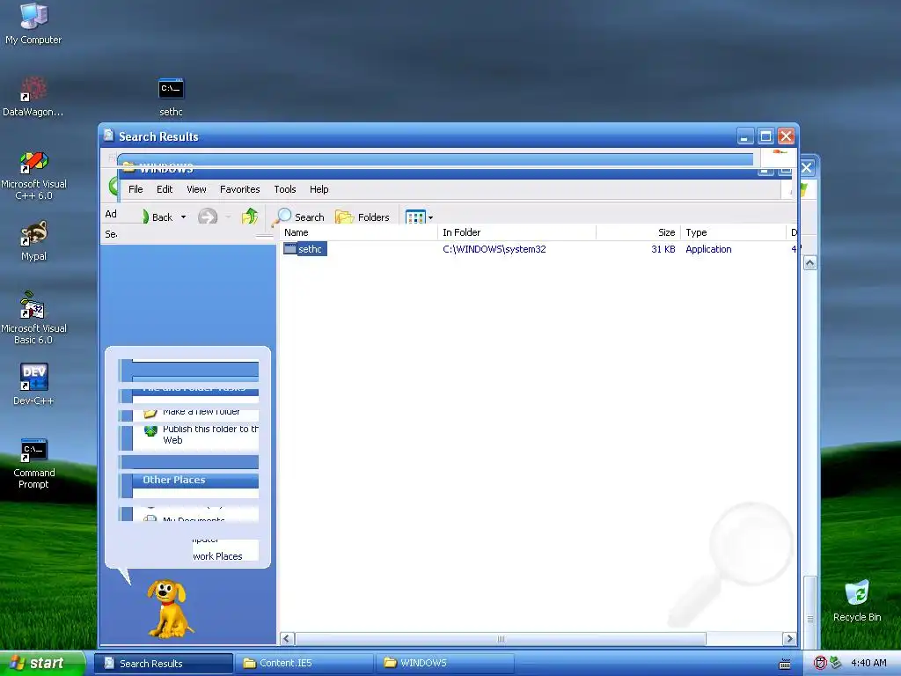This screenshot has width=901, height=676.
Task: Switch to Content.IE5 taskbar button
Action: 304,664
